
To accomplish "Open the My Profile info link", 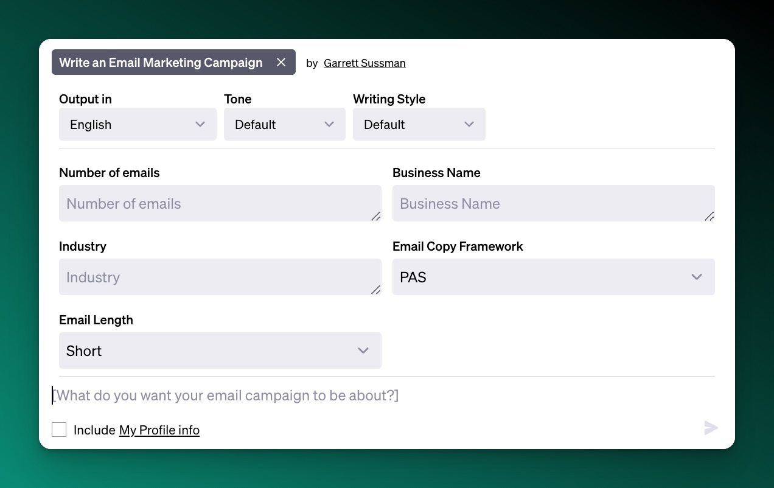I will coord(159,430).
